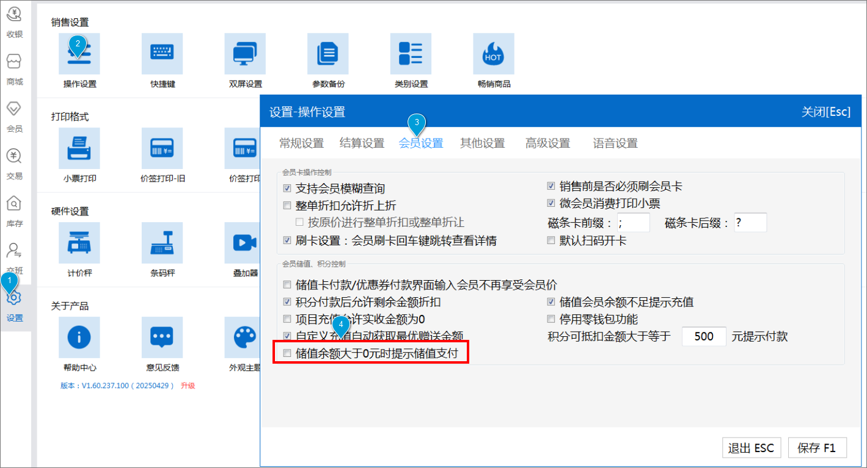Toggle 停用零钱包功能 checkbox

(x=551, y=319)
